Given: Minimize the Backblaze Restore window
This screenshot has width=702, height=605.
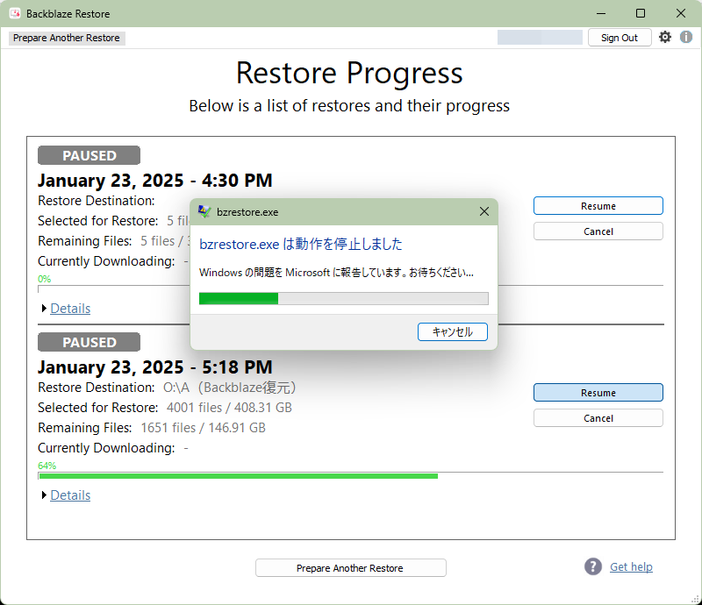Looking at the screenshot, I should (601, 13).
